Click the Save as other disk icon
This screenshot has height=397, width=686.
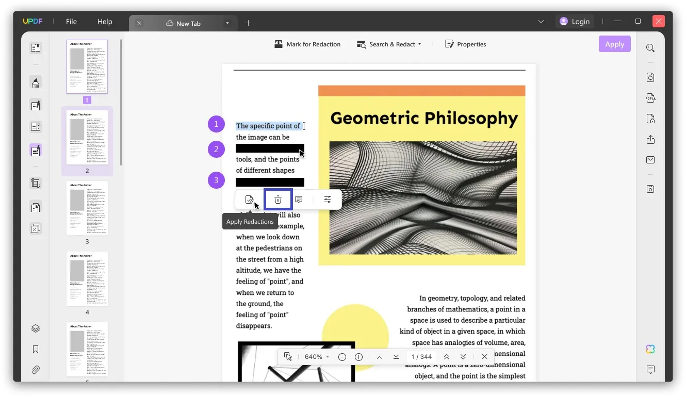click(x=650, y=189)
